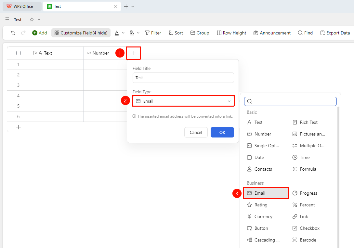Image resolution: width=354 pixels, height=248 pixels.
Task: Open the Find tool
Action: [305, 33]
